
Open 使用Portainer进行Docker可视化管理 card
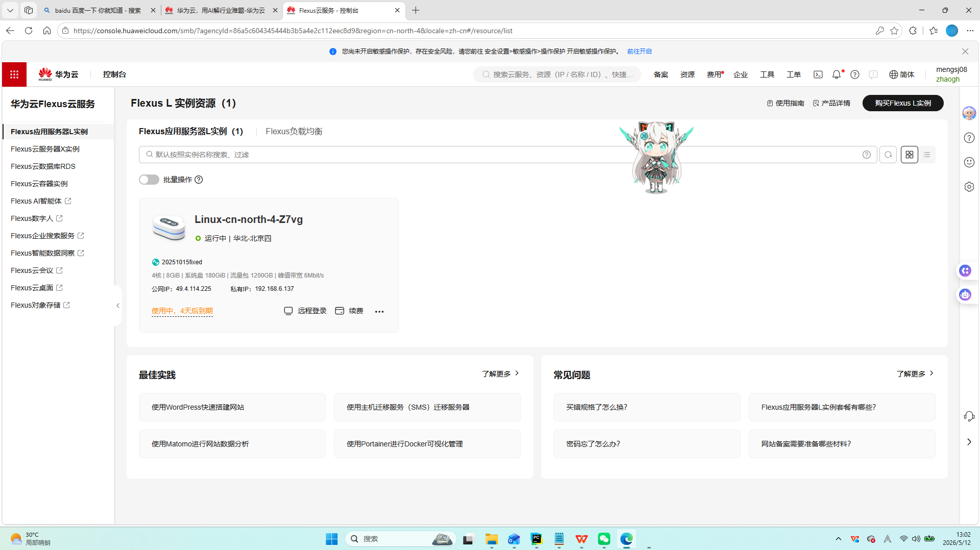[x=427, y=444]
